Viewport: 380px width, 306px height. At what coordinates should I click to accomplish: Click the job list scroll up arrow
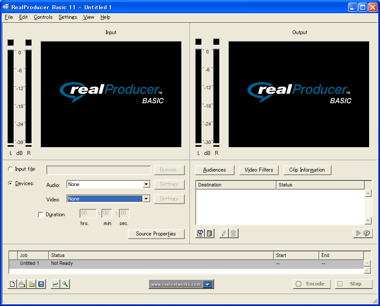coord(367,263)
